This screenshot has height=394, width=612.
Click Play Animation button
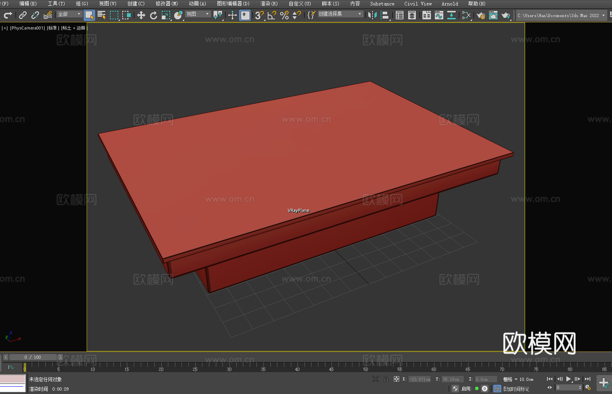coord(568,379)
